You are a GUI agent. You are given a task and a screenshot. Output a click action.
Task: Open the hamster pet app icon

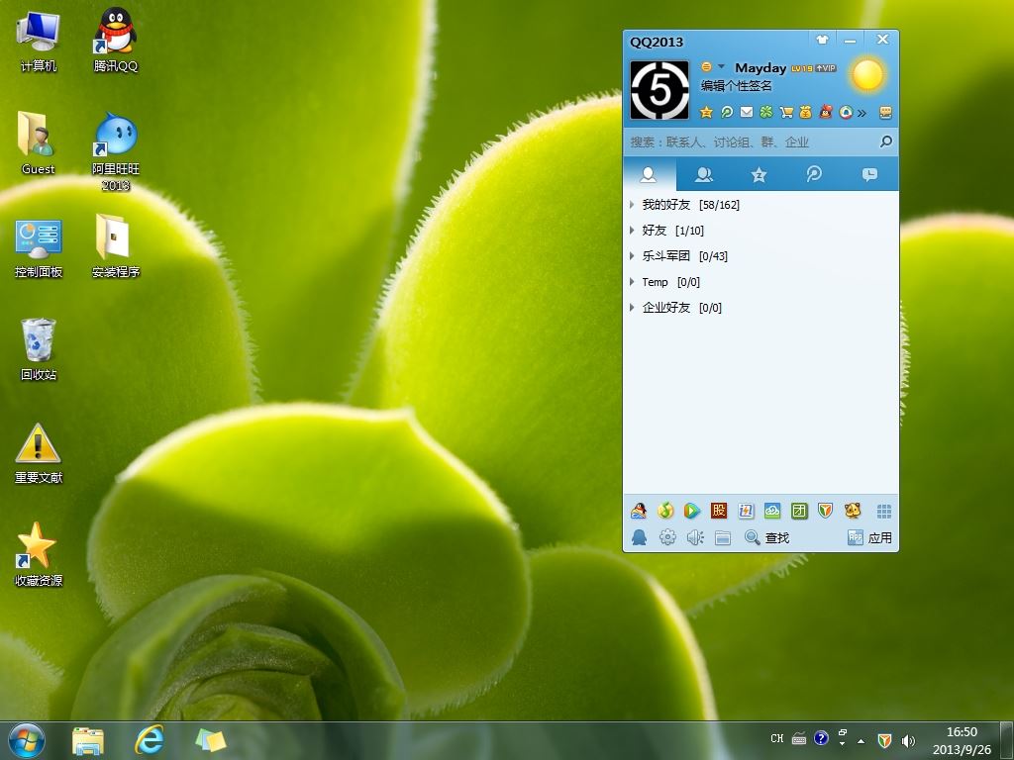853,511
